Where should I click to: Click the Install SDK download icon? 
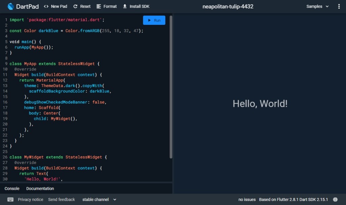(125, 6)
